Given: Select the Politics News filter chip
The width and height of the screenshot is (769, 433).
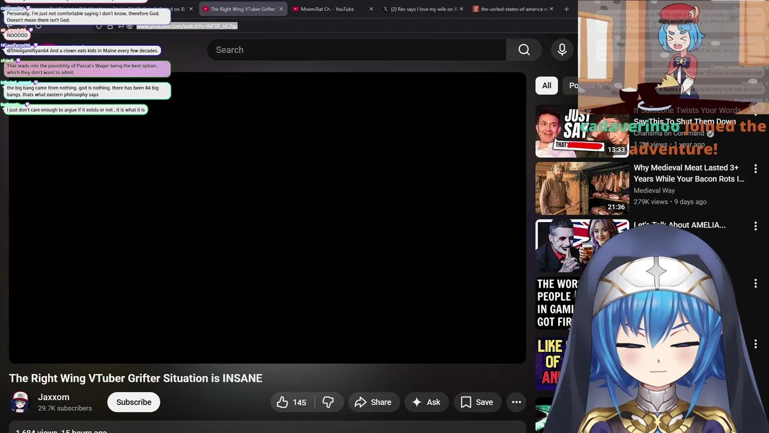Looking at the screenshot, I should click(x=592, y=85).
